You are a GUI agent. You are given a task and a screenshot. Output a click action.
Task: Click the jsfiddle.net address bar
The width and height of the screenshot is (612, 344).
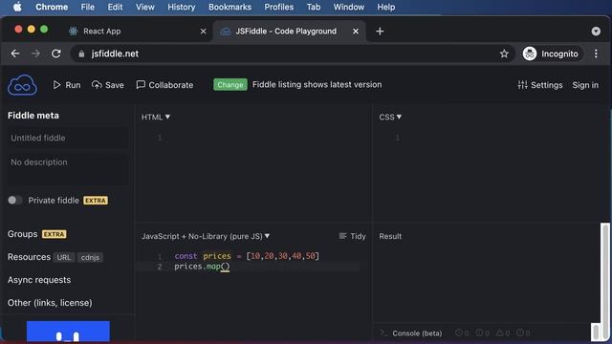pyautogui.click(x=293, y=54)
